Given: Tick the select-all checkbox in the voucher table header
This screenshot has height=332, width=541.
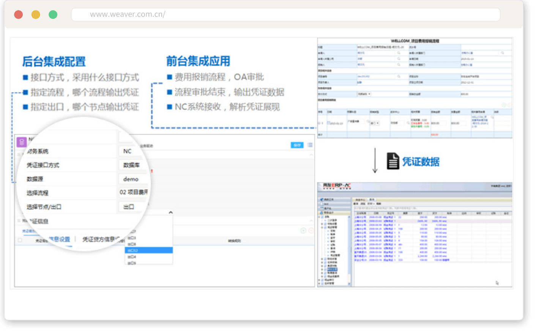Looking at the screenshot, I should tap(20, 240).
